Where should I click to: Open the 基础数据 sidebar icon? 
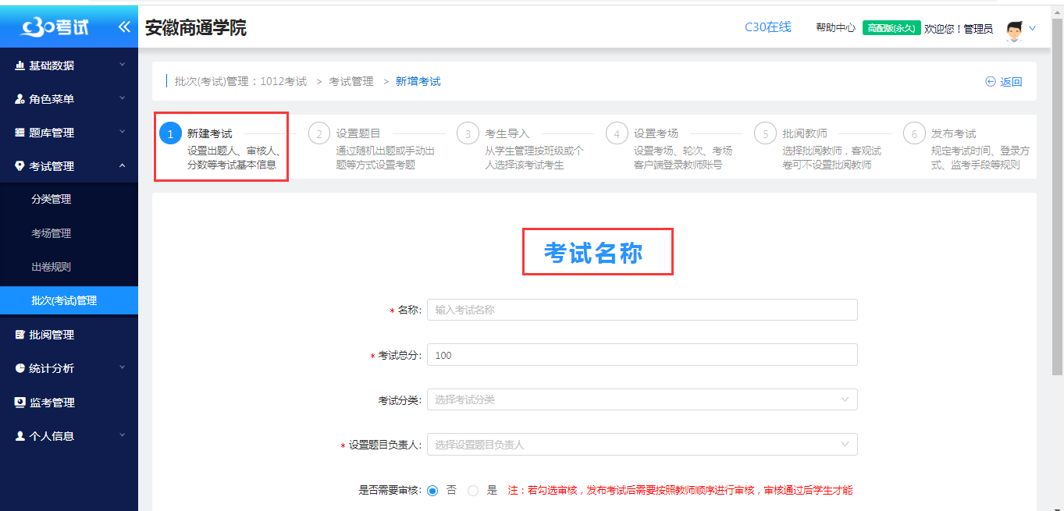coord(19,66)
